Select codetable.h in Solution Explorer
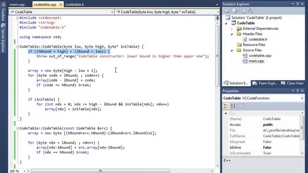The image size is (308, 173). tap(258, 39)
